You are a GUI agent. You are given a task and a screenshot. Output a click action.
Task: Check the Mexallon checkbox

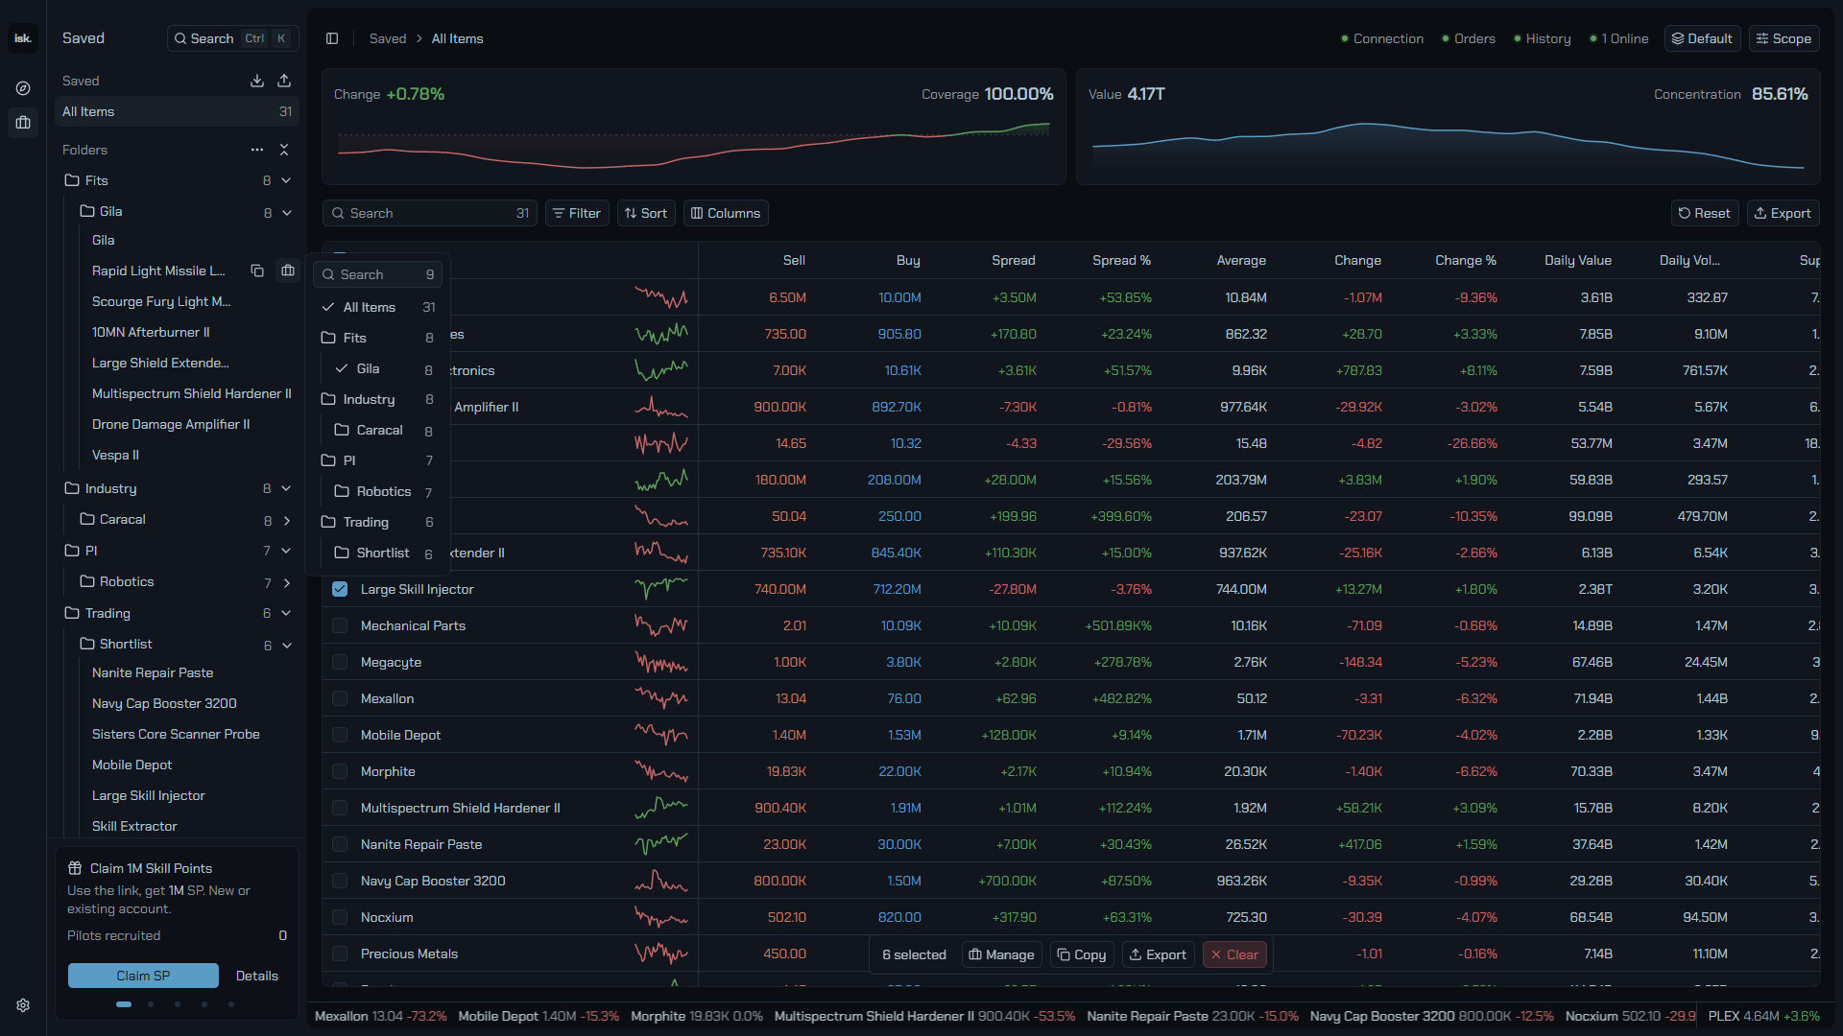coord(340,698)
